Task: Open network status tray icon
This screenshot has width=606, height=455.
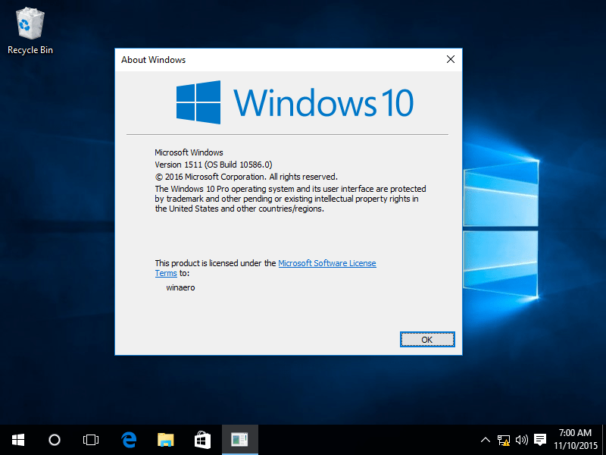Action: coord(504,440)
